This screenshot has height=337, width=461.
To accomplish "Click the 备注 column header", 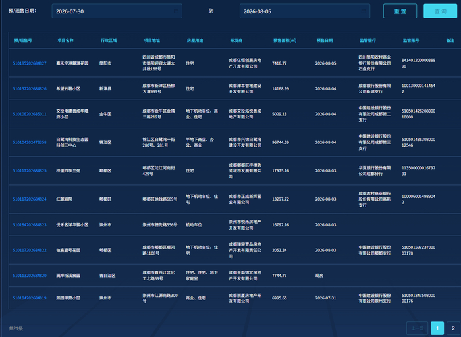I will [x=450, y=41].
